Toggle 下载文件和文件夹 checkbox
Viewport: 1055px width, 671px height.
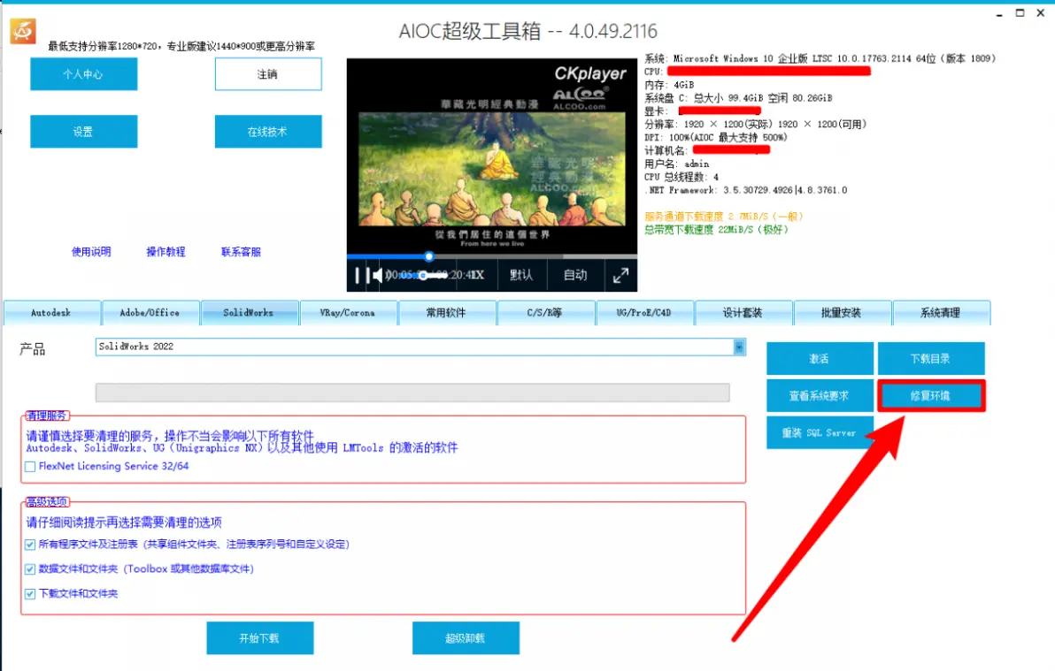(x=30, y=594)
